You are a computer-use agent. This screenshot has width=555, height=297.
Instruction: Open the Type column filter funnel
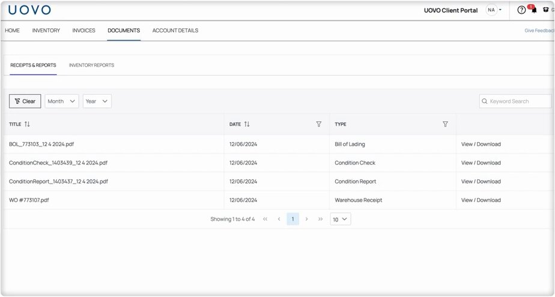[x=445, y=124]
